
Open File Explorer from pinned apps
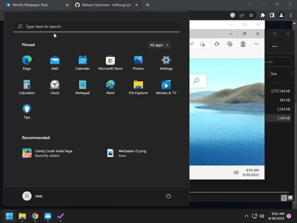pos(138,87)
